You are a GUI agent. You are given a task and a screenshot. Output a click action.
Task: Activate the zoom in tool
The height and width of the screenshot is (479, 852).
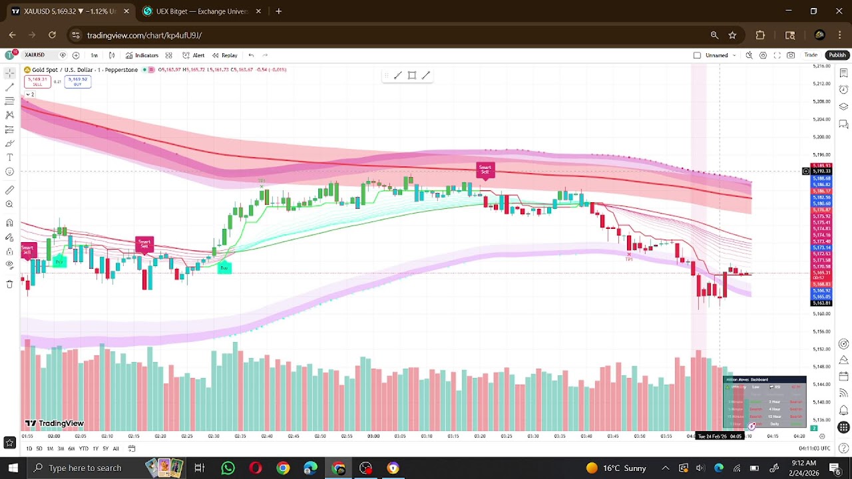[x=9, y=204]
